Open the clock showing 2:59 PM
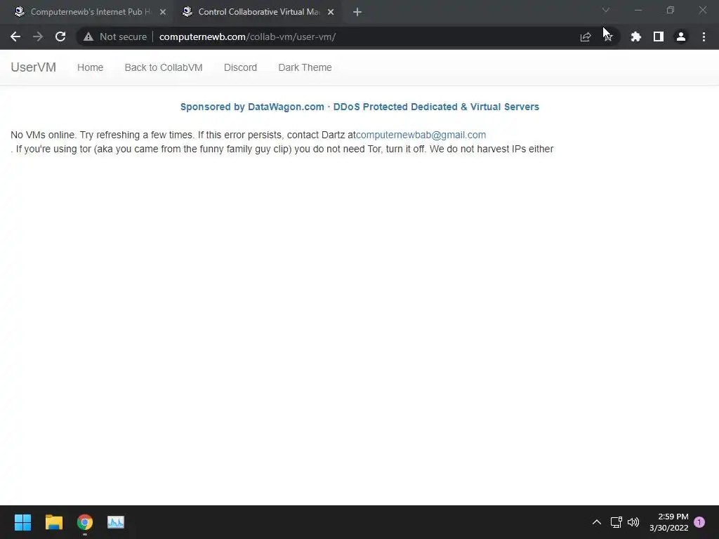Screen dimensions: 719x539 point(669,522)
